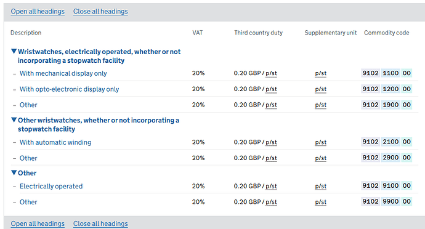Collapse the Other heading triangle

click(x=14, y=172)
